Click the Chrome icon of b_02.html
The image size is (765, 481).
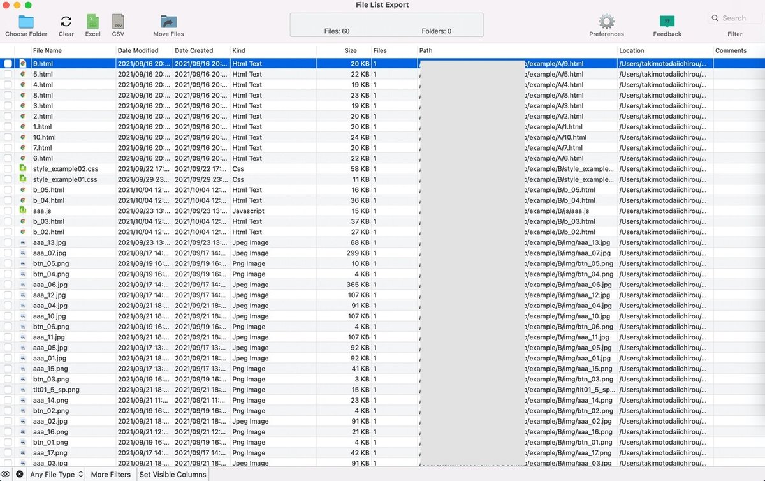point(23,232)
